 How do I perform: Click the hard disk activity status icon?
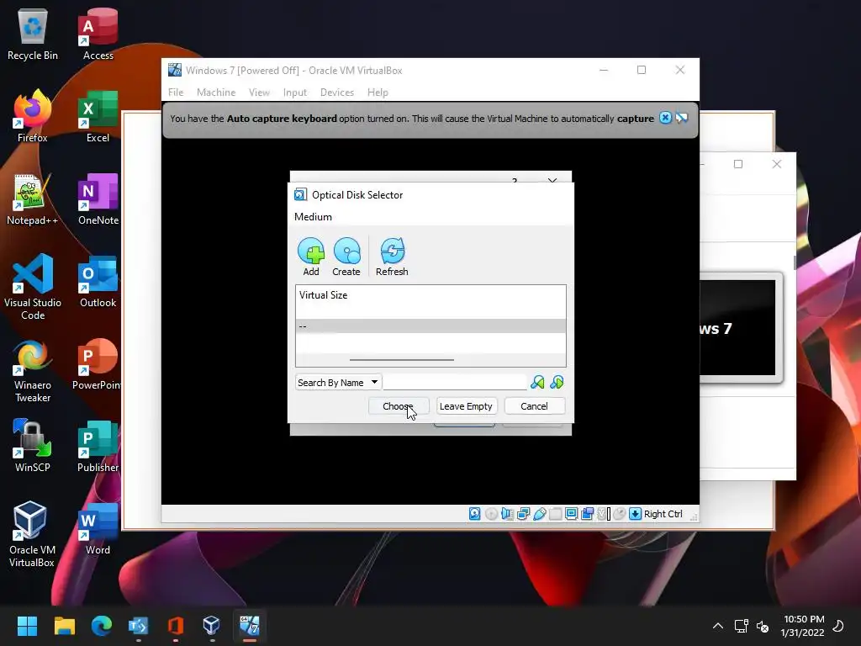coord(475,514)
